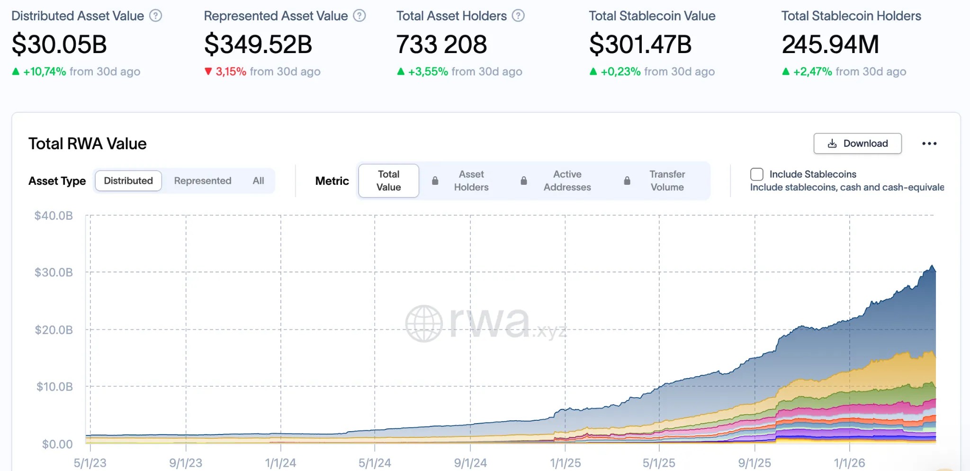
Task: Click the Represented Asset Value help icon
Action: pos(359,16)
